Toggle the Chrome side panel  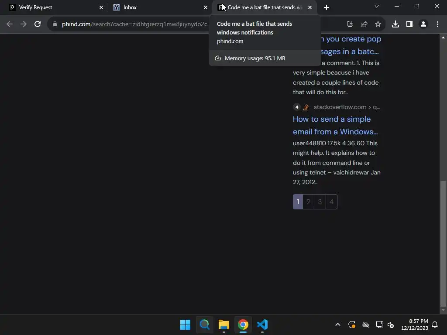point(409,24)
